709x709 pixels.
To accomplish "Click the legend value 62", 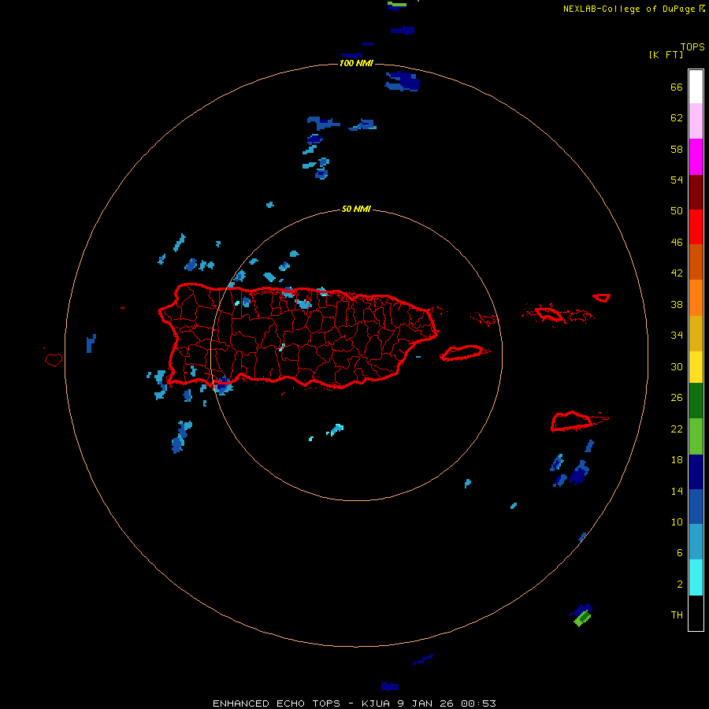I will coord(677,117).
